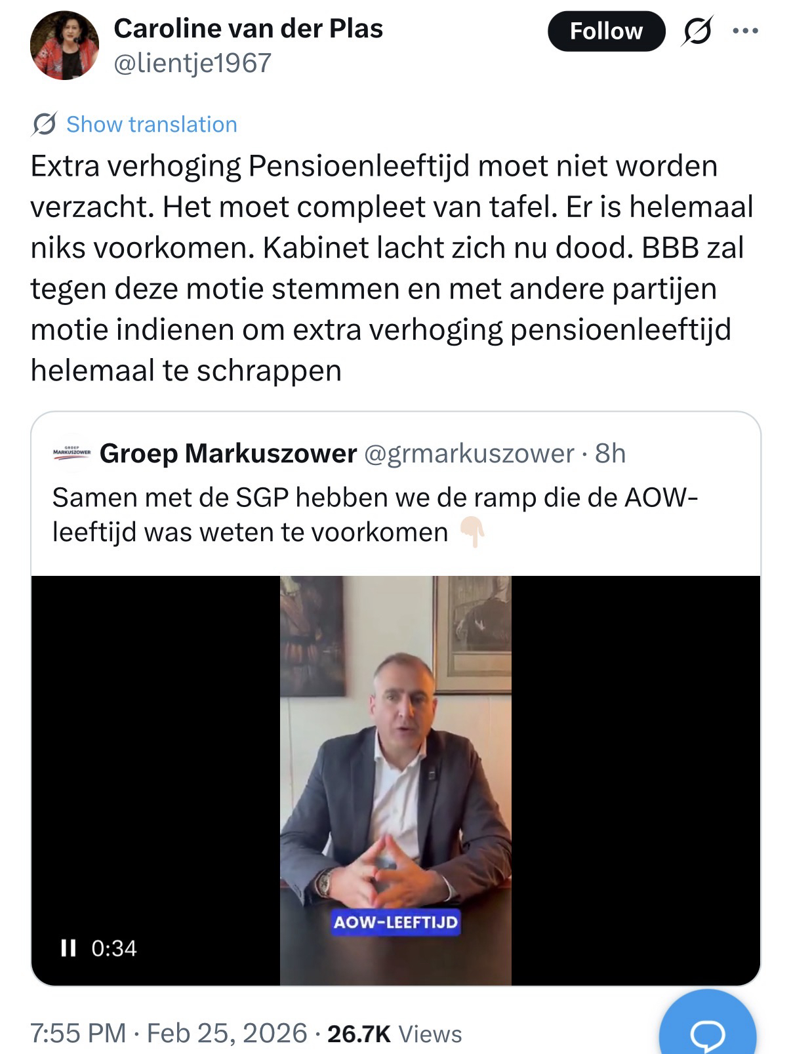Viewport: 791px width, 1054px height.
Task: Open the three-dot more options menu
Action: [x=745, y=31]
